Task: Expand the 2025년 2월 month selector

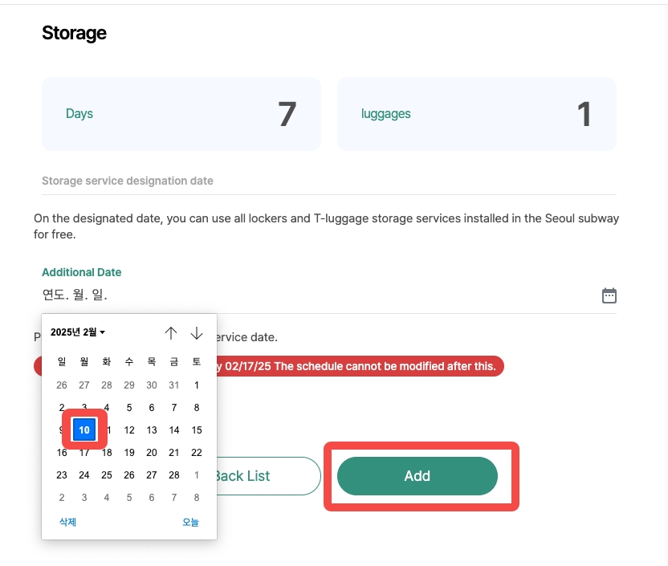Action: pos(78,332)
